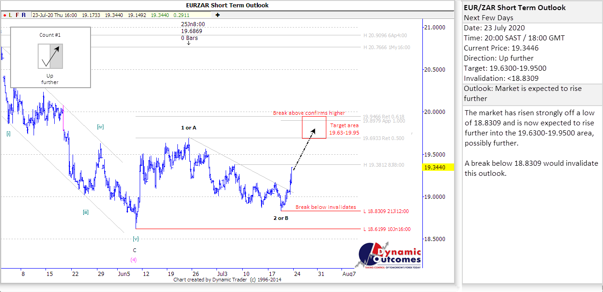Click the '[v]' wave label

tap(135, 239)
